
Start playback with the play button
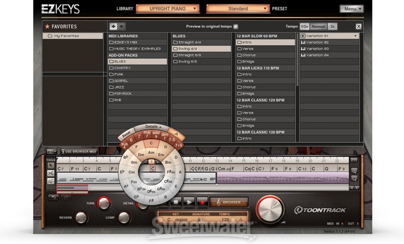(189, 203)
